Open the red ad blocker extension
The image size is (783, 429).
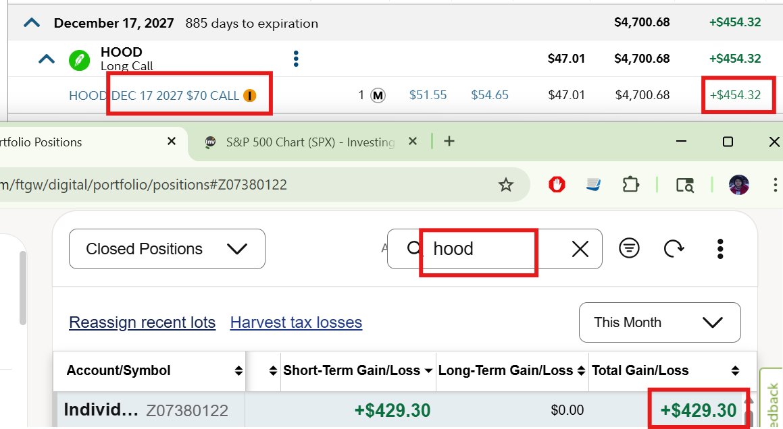(x=557, y=185)
